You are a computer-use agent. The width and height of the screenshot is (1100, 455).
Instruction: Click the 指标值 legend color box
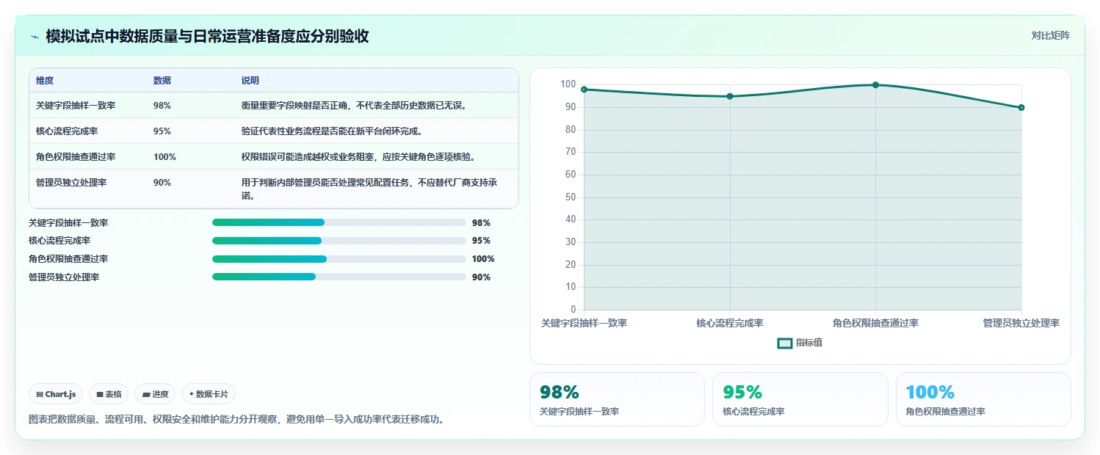tap(784, 343)
